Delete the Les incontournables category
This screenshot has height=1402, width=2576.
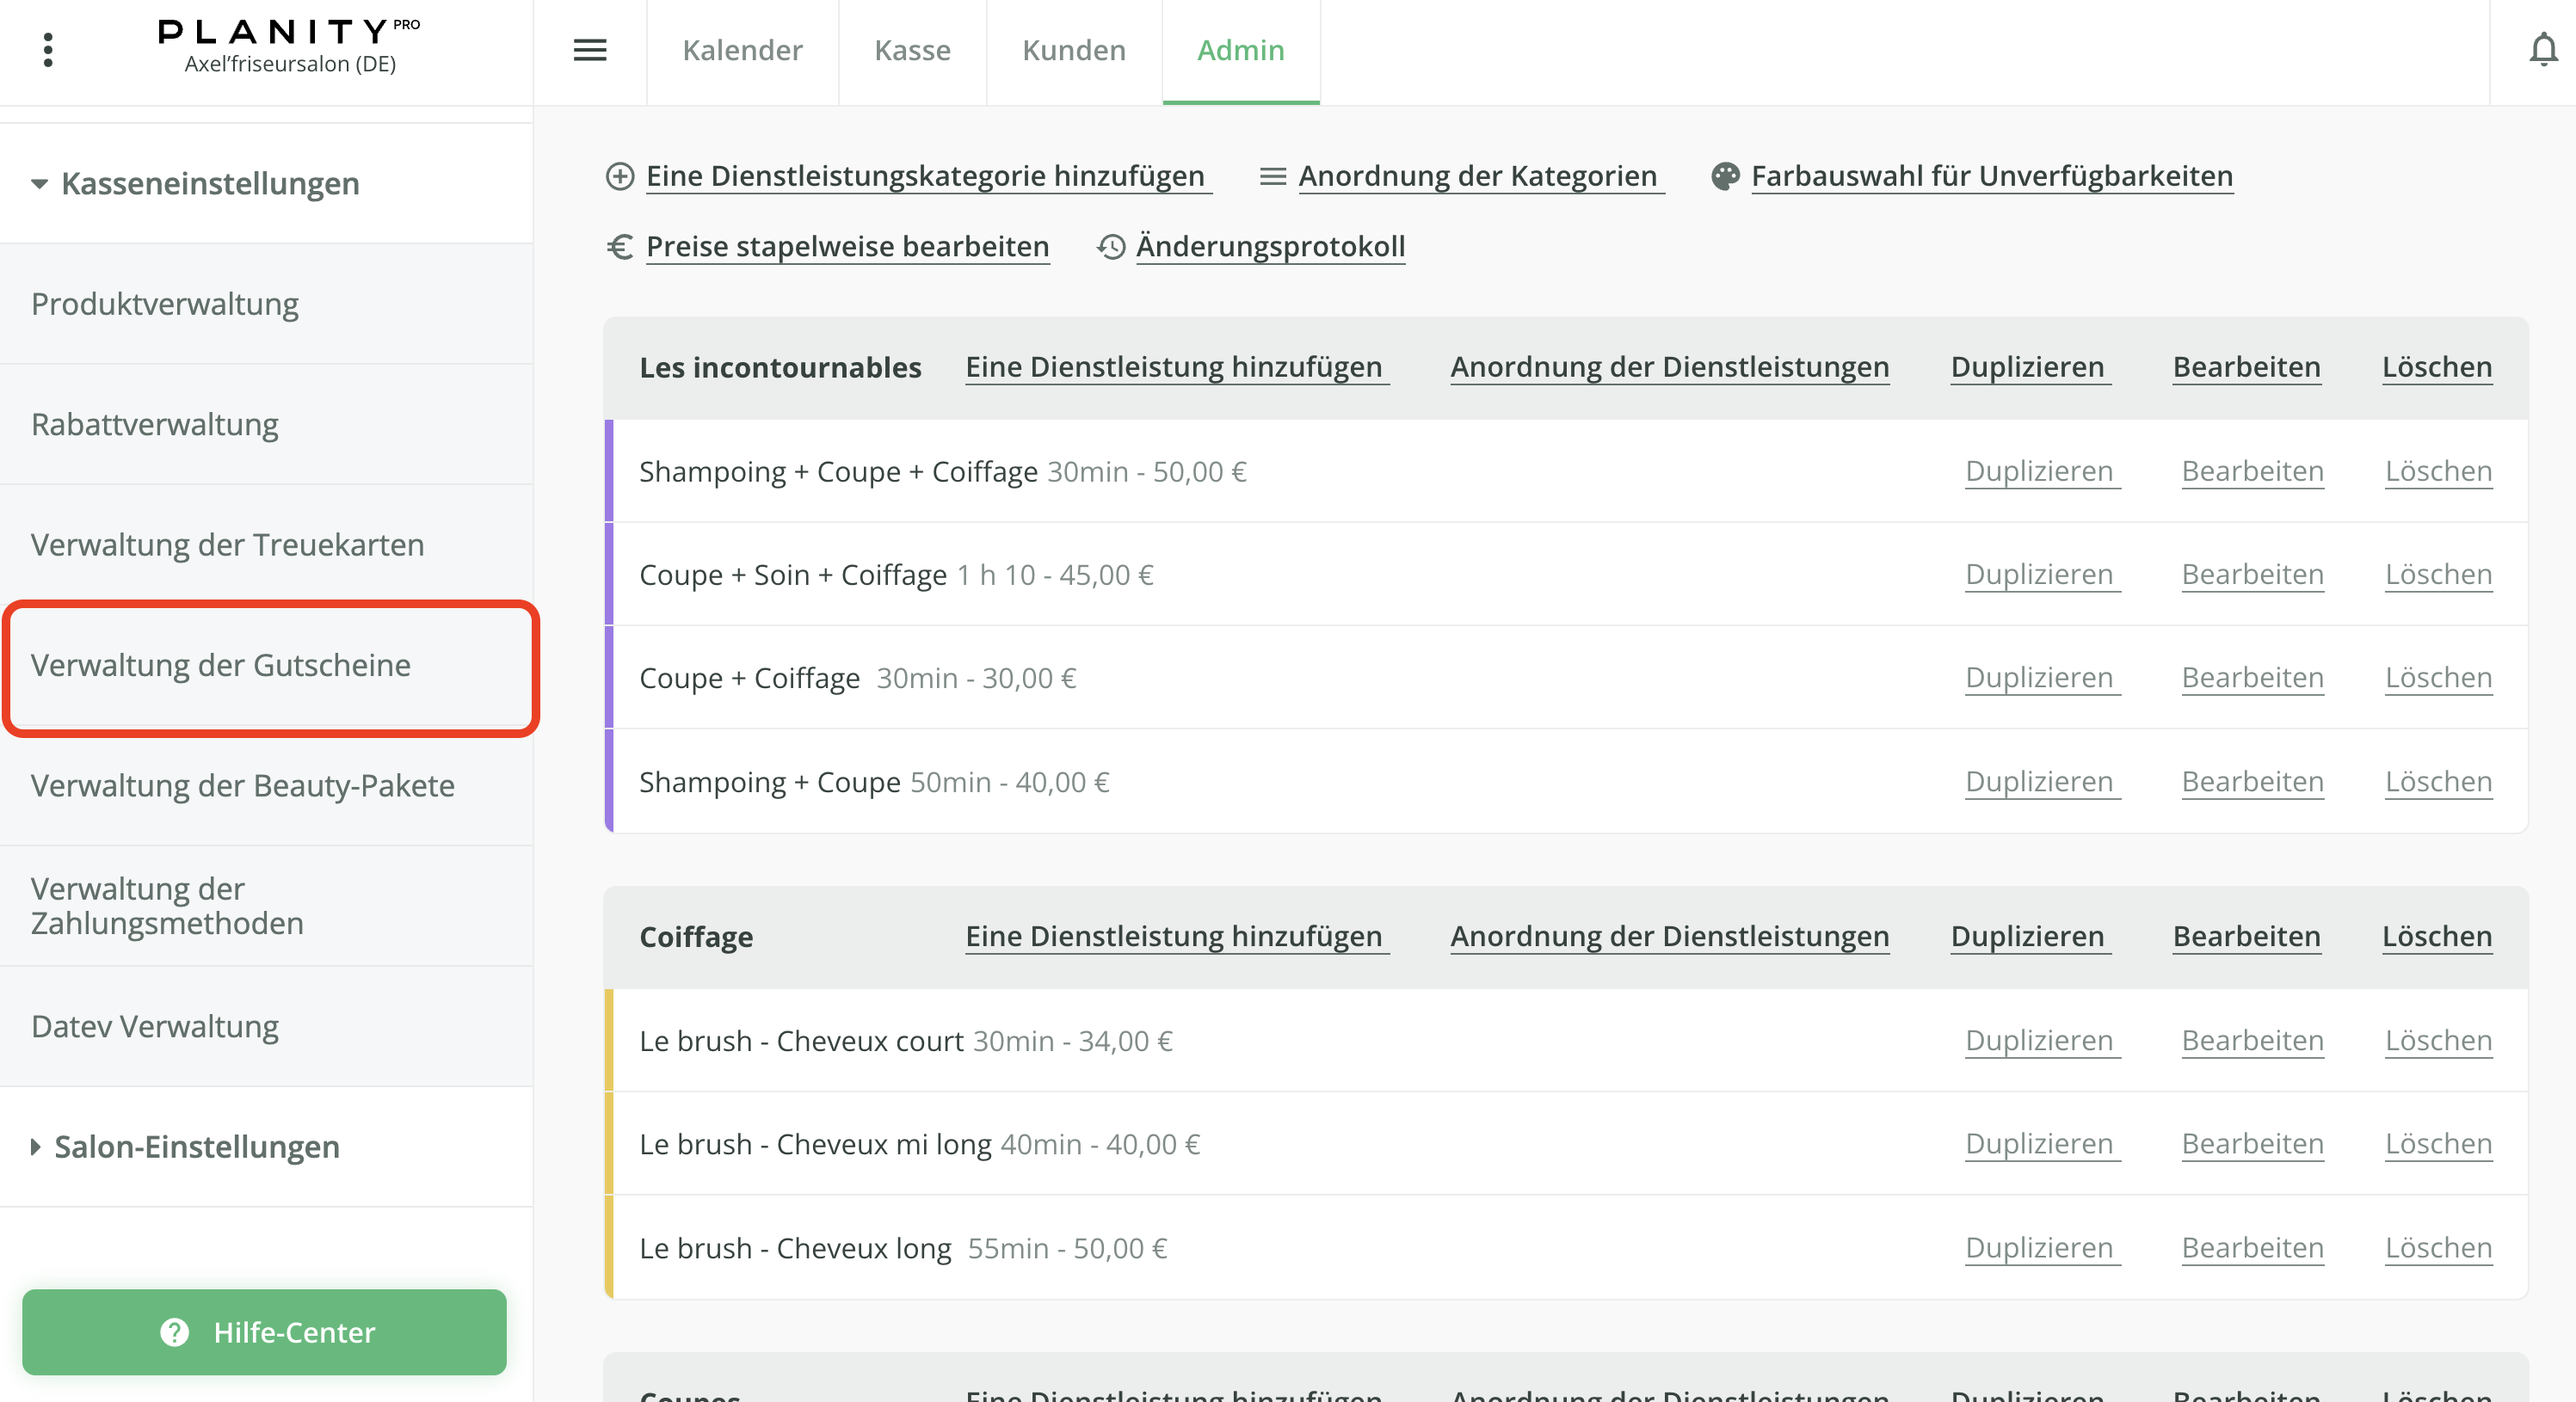[2437, 367]
